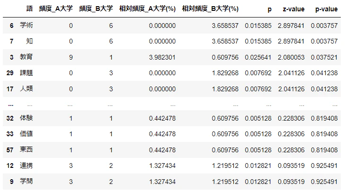Click p value 0.012821 in 連携 row
The image size is (346, 192).
(x=258, y=166)
